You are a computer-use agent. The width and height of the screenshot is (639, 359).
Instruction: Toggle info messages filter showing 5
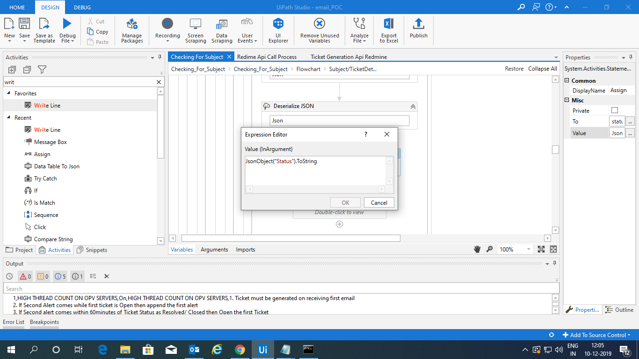pyautogui.click(x=60, y=276)
